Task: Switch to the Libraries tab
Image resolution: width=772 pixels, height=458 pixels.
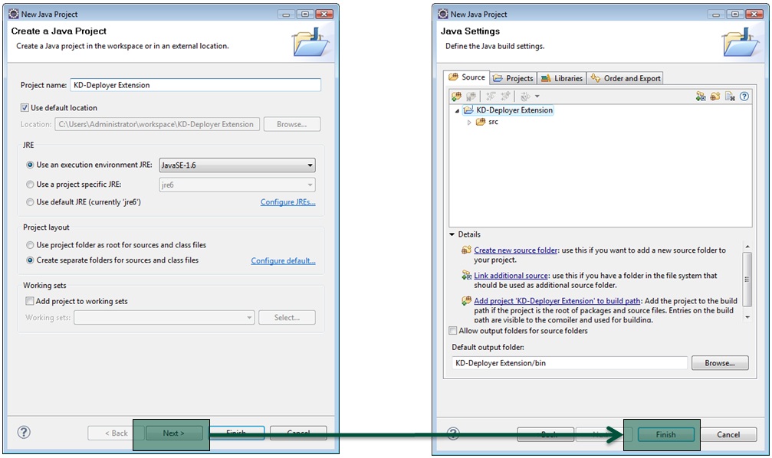Action: [562, 78]
